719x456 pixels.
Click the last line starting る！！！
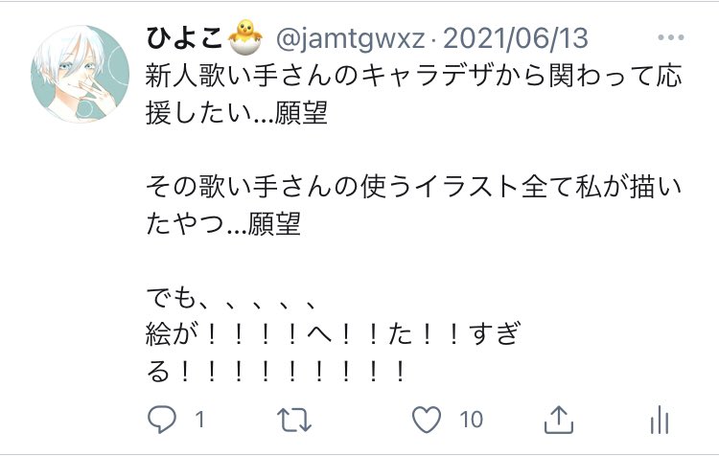[276, 371]
